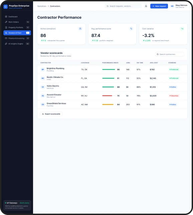Click the Property Portfolio building icon
193x215 pixels.
pos(6,27)
